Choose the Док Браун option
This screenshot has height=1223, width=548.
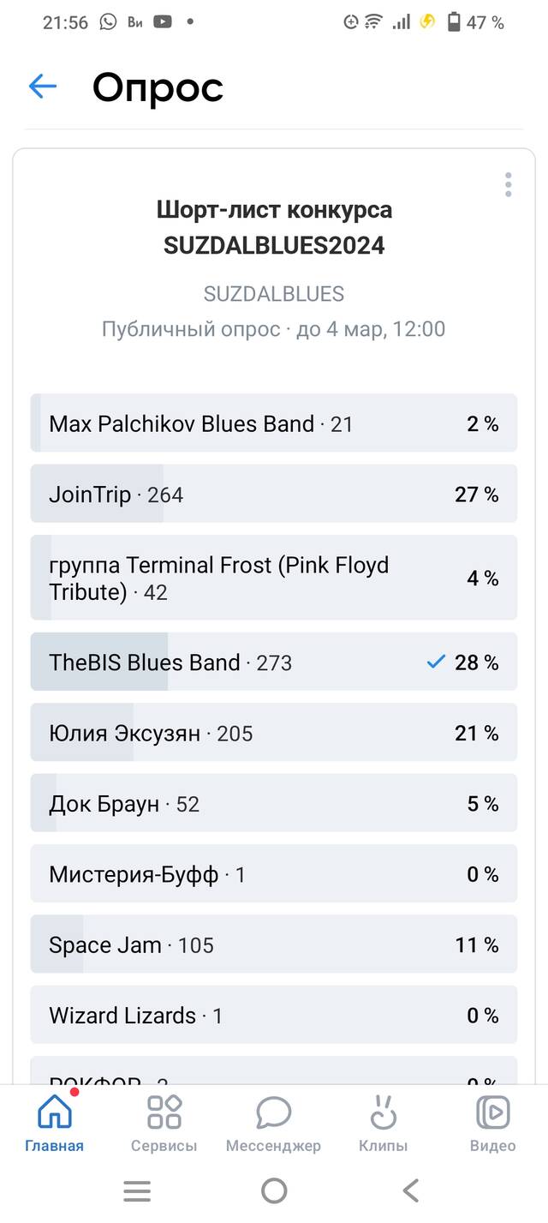[x=274, y=803]
